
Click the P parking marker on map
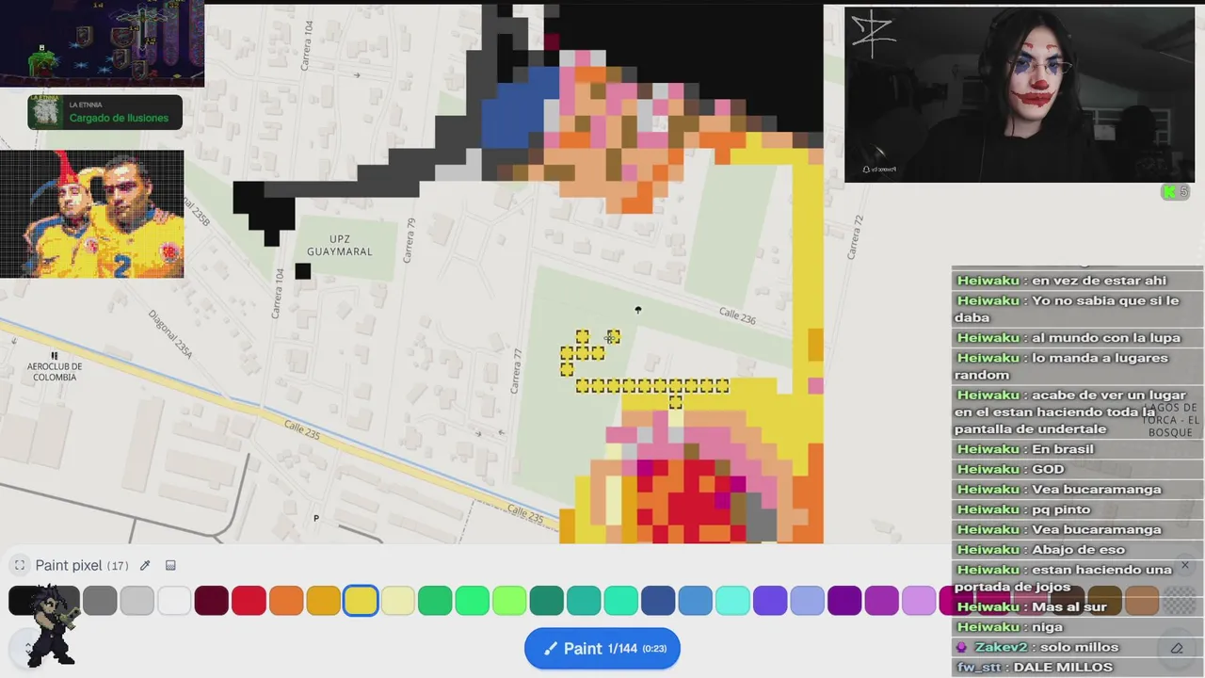(x=316, y=518)
